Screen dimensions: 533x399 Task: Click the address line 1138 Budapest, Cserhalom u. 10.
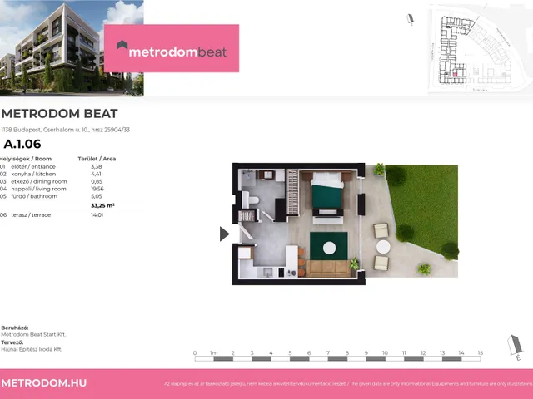65,130
